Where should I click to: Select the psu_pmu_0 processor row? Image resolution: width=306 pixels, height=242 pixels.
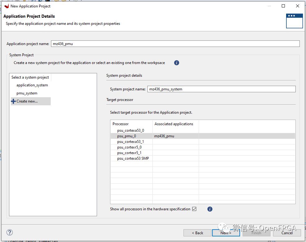127,136
